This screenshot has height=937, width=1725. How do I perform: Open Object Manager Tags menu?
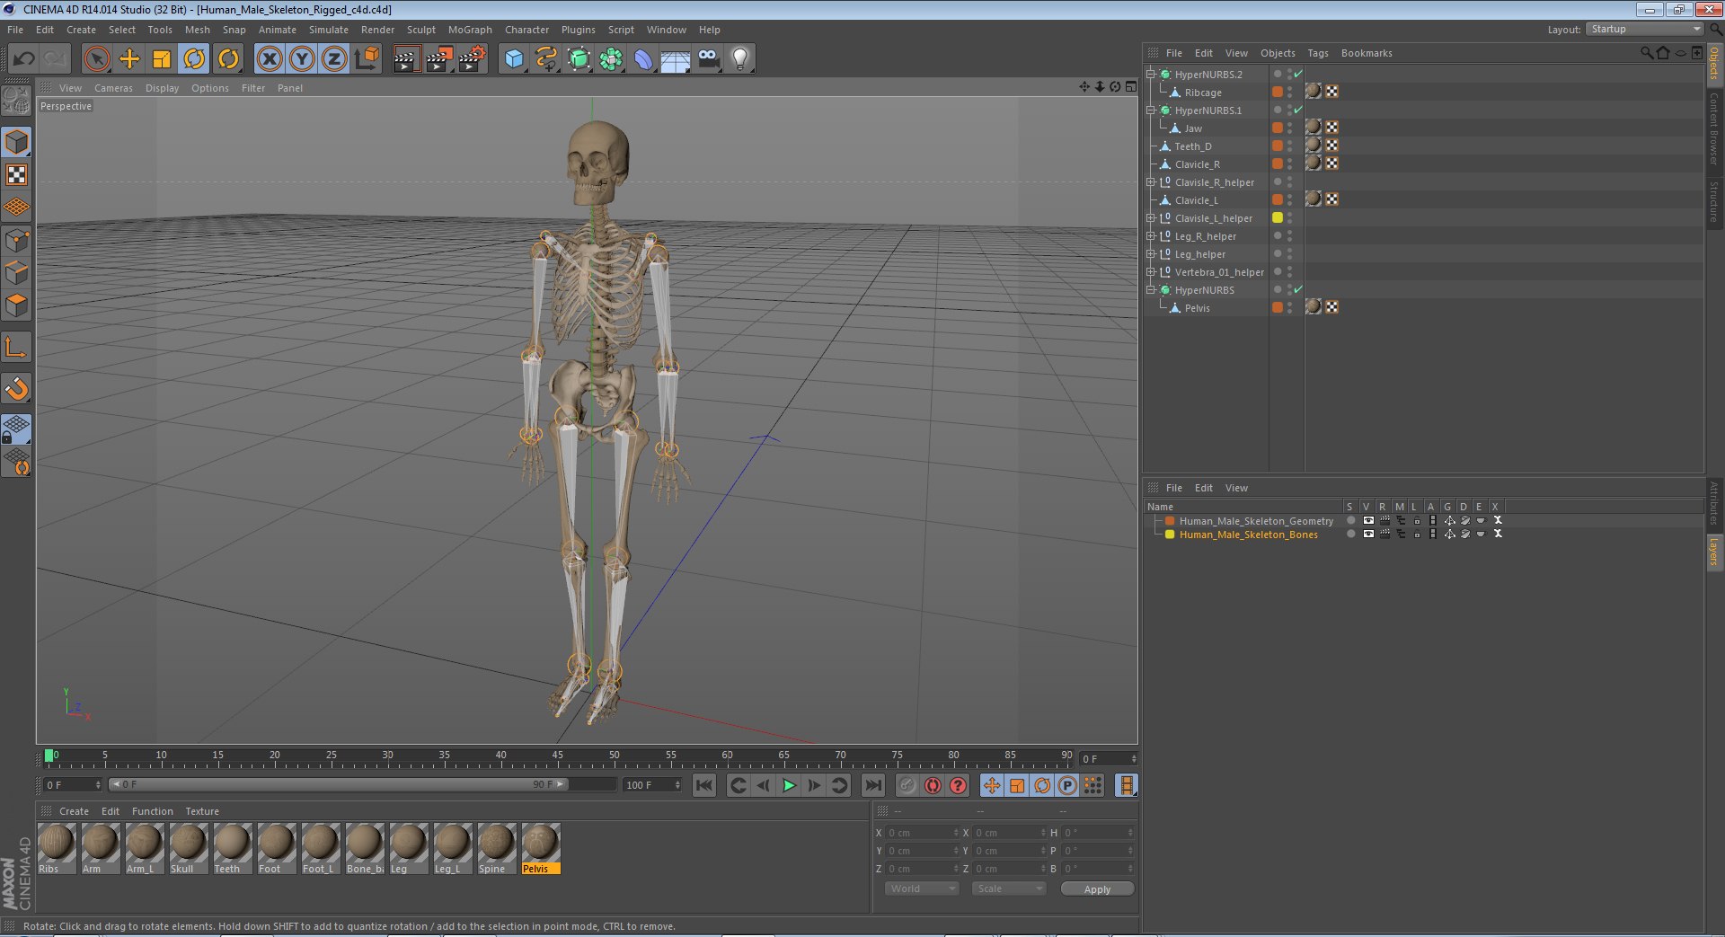tap(1317, 53)
